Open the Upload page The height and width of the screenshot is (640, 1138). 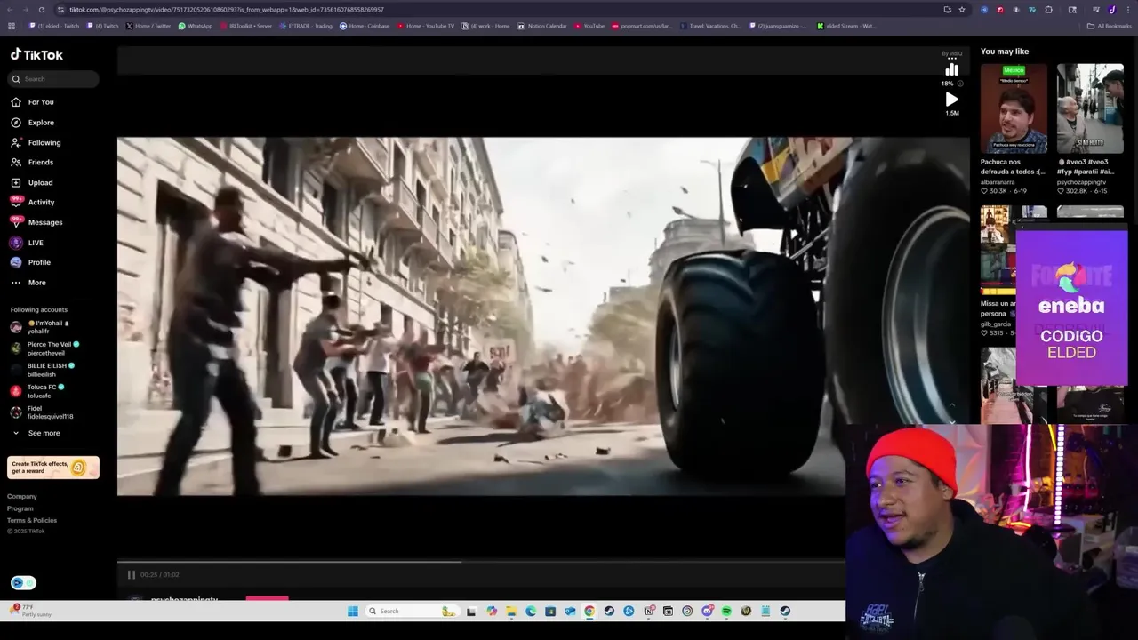(x=32, y=183)
